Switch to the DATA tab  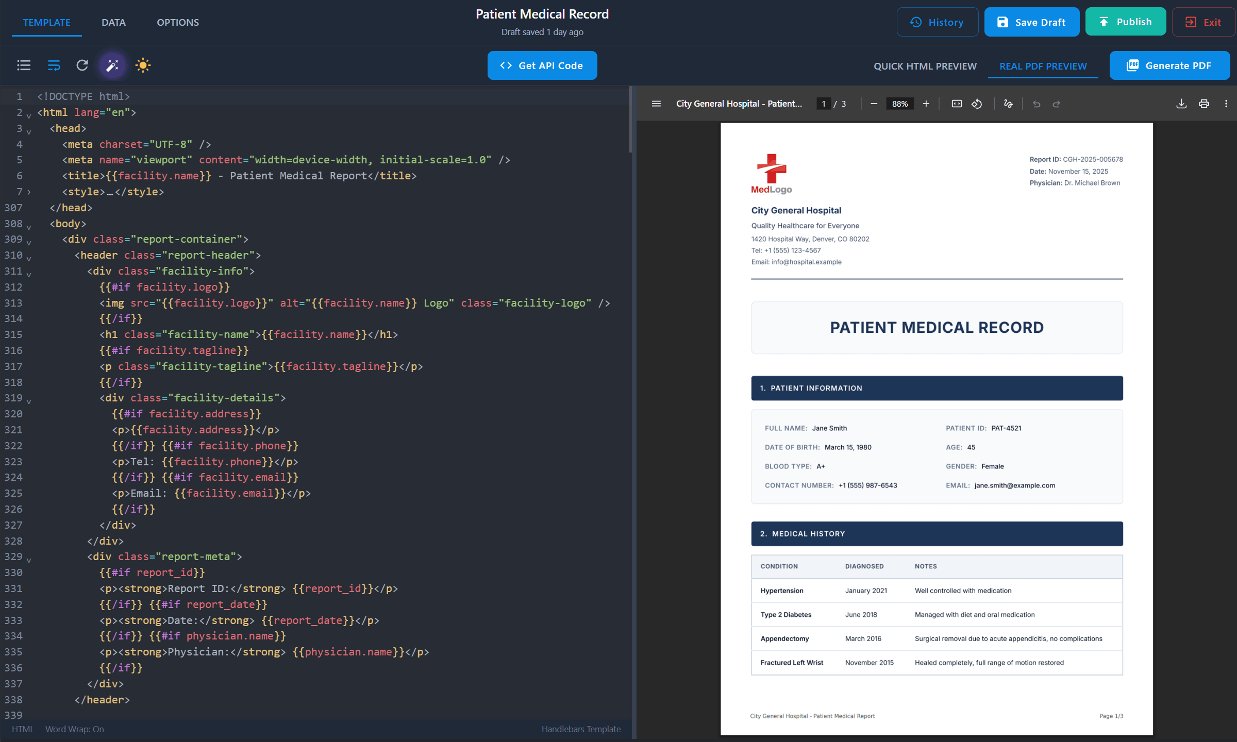[113, 22]
